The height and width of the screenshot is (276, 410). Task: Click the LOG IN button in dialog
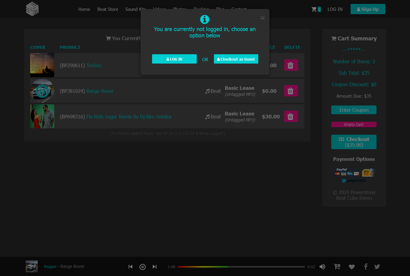coord(174,59)
